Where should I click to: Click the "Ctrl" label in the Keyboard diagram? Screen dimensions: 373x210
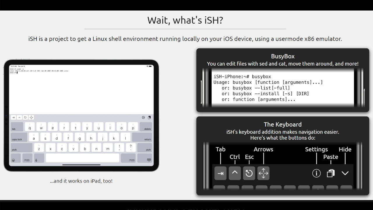(235, 157)
